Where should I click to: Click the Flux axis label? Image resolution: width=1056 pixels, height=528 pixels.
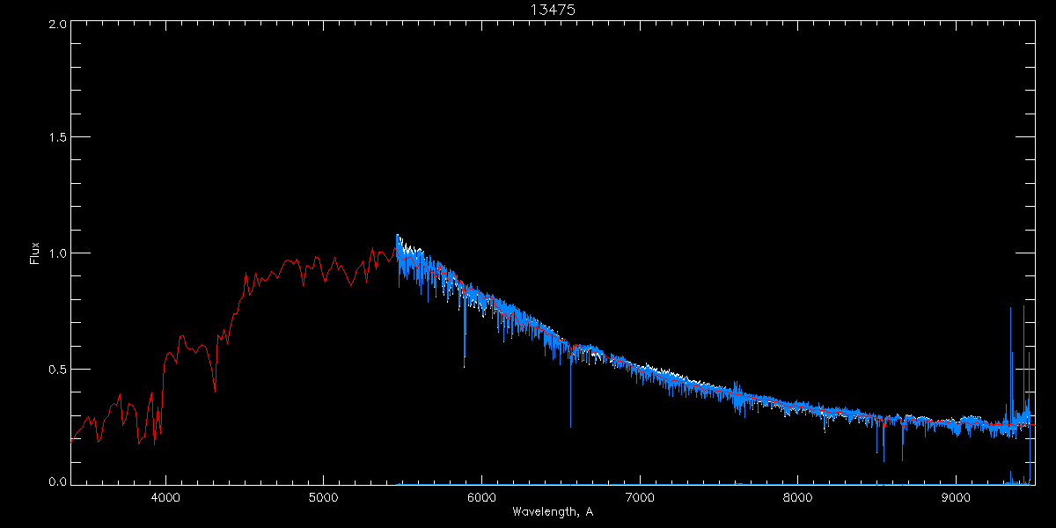pyautogui.click(x=35, y=253)
